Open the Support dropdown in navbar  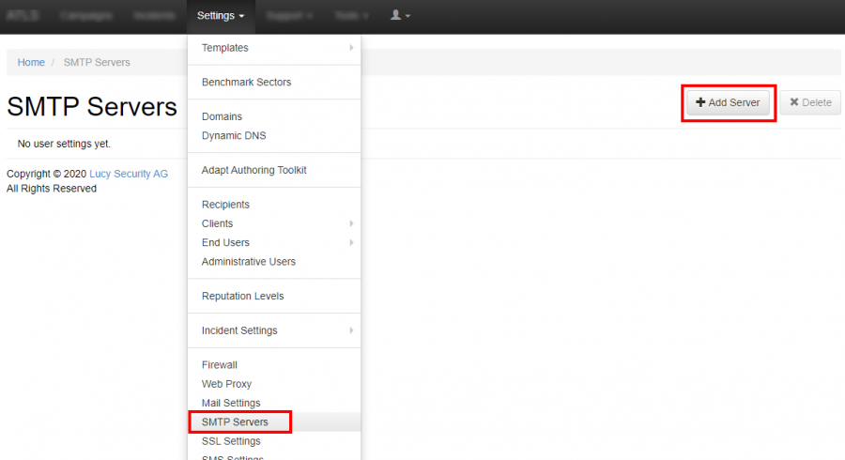pos(289,16)
